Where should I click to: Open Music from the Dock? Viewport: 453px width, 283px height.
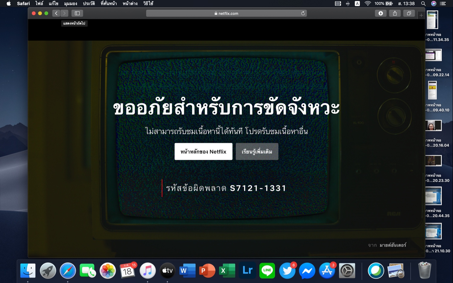tap(147, 271)
